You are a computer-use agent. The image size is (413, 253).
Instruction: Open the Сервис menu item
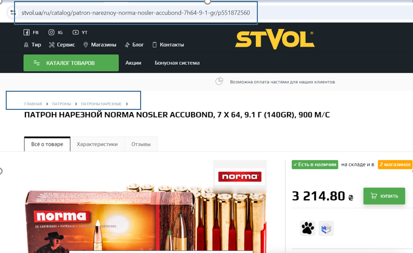pyautogui.click(x=62, y=45)
